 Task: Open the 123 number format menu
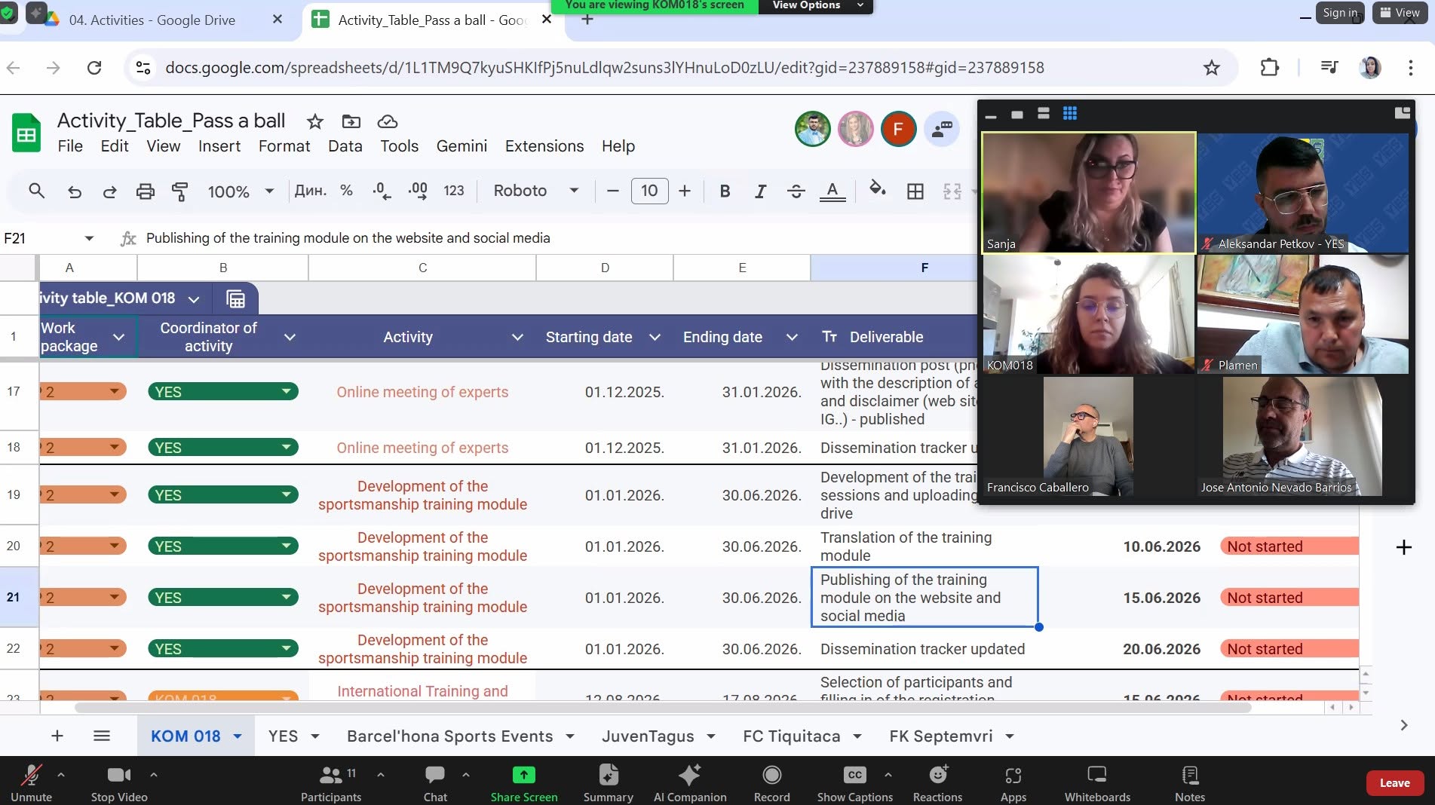(x=454, y=191)
